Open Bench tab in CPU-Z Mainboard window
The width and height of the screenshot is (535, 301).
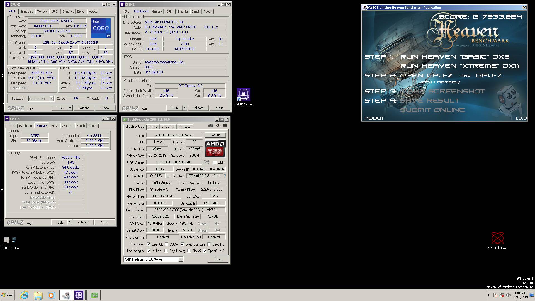pos(196,11)
